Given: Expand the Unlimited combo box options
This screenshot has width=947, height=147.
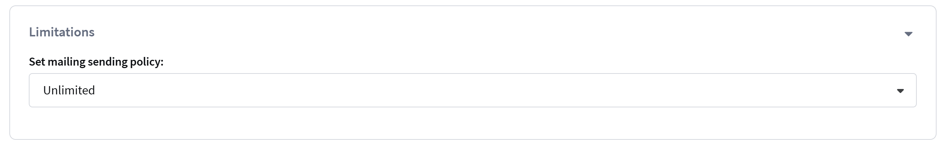Looking at the screenshot, I should 472,90.
